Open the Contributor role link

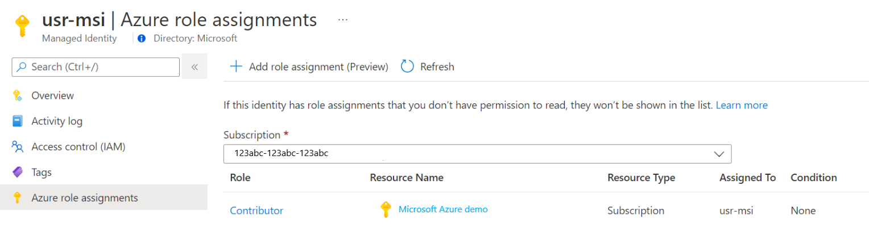tap(256, 211)
